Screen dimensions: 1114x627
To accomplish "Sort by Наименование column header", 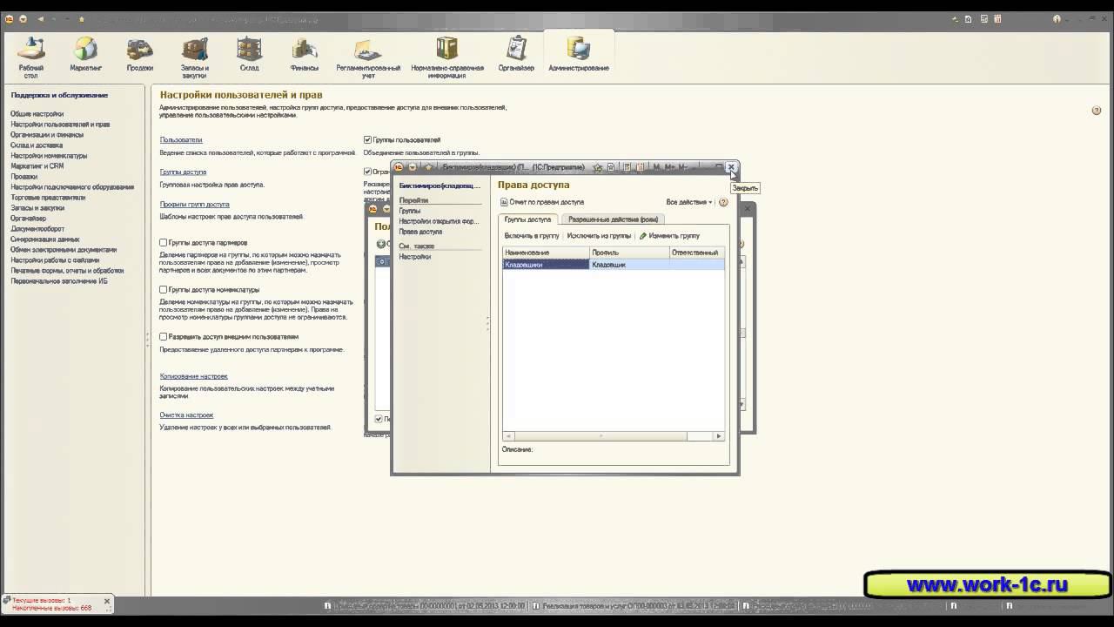I will (x=546, y=253).
